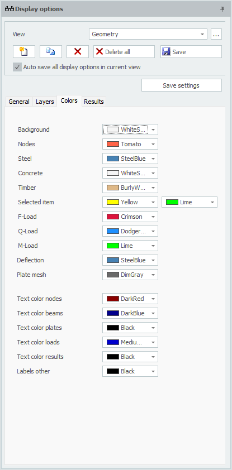Click the View label text
This screenshot has height=470, width=232.
pyautogui.click(x=18, y=34)
